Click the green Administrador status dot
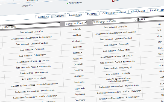164x102 pixels. (68, 4)
